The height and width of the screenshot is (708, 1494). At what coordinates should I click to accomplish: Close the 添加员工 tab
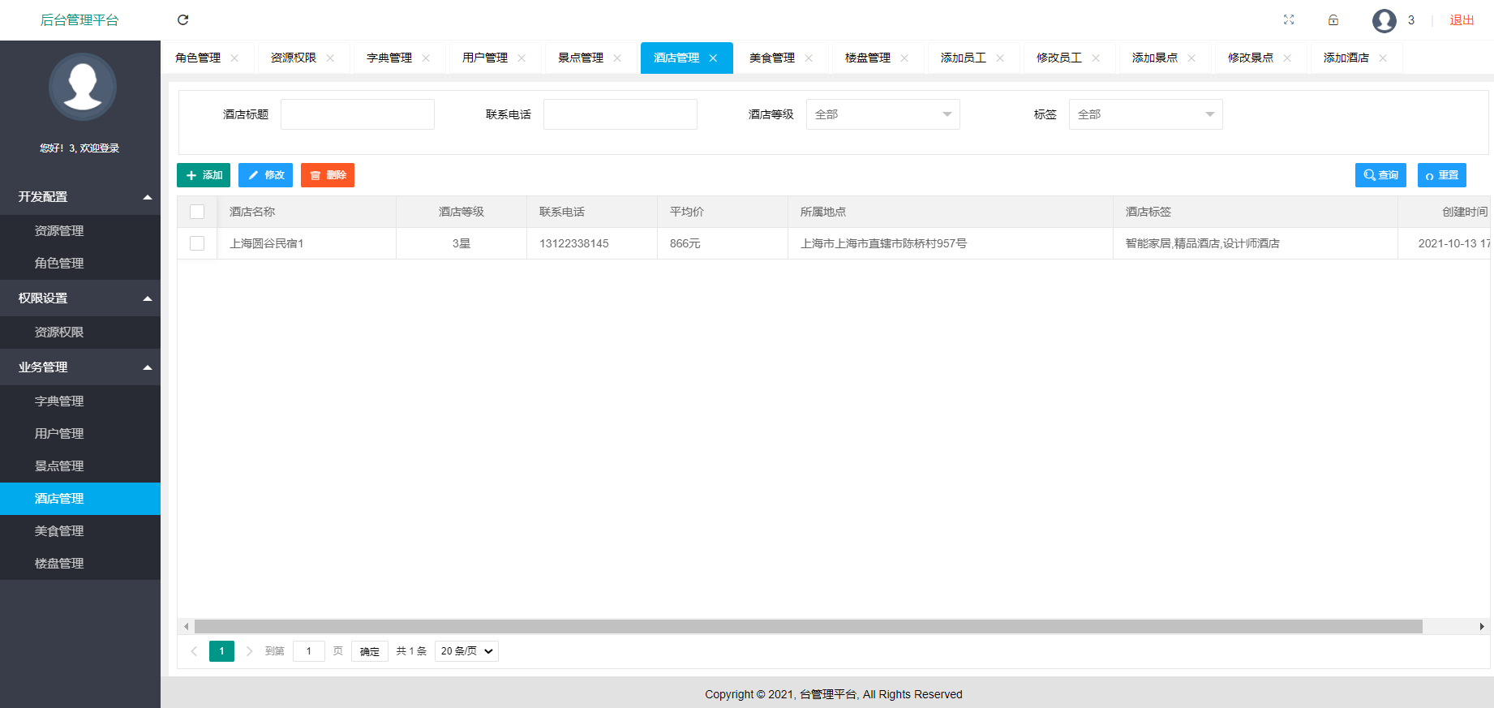coord(1000,58)
